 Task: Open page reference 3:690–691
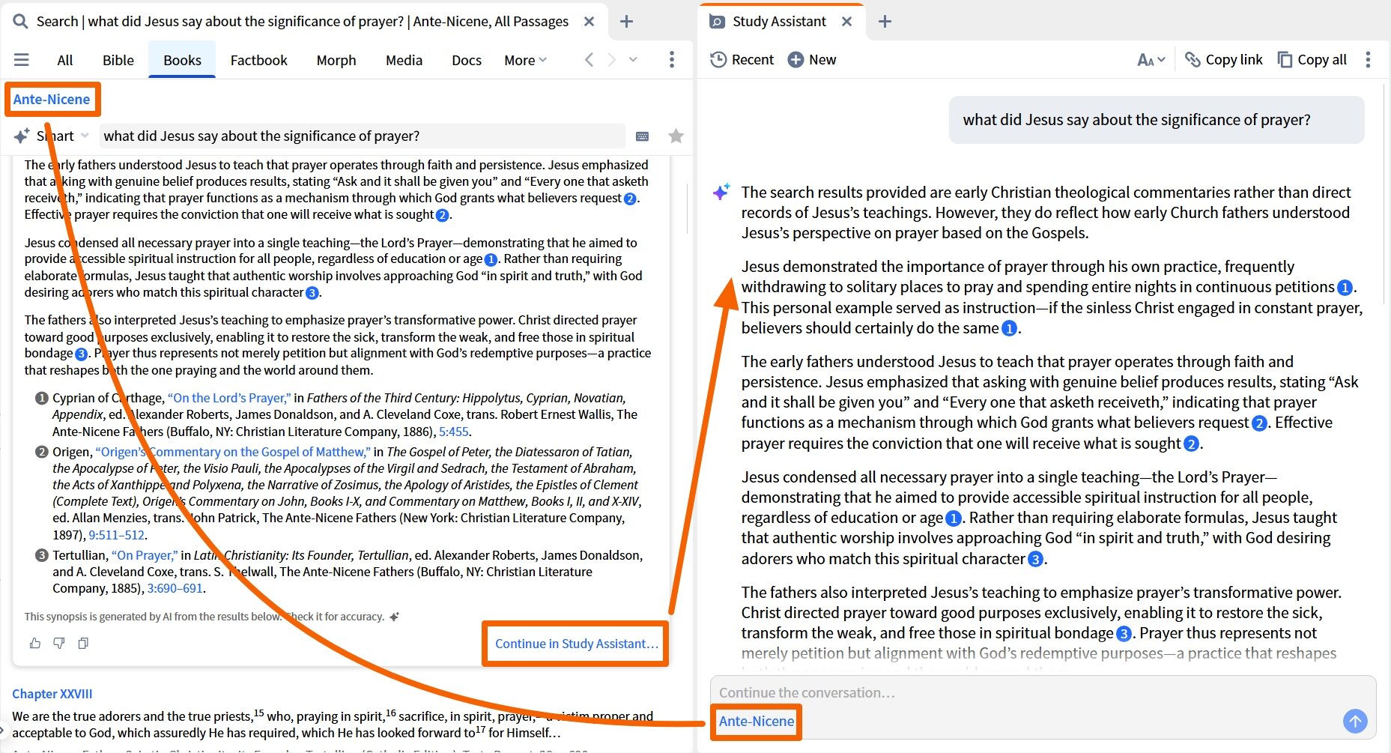(175, 588)
